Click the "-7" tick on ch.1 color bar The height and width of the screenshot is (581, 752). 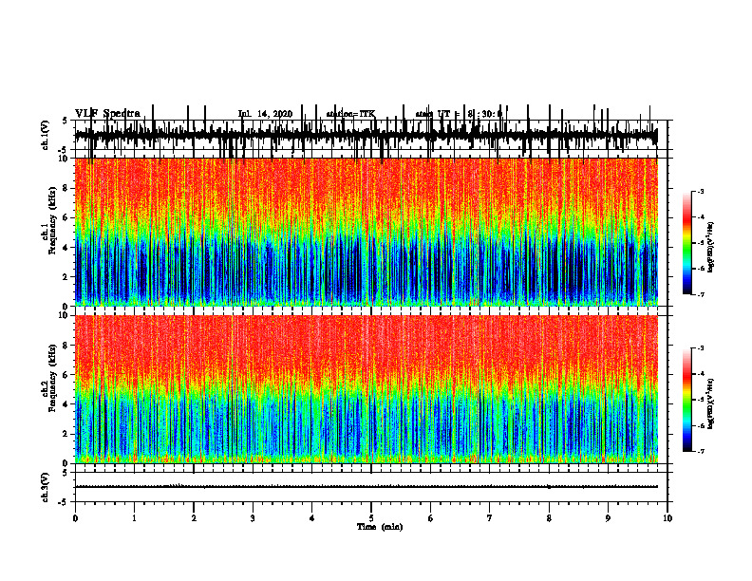(700, 294)
